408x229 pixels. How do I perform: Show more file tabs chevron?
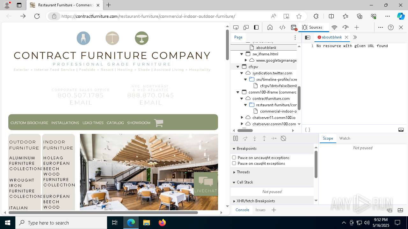[x=355, y=37]
